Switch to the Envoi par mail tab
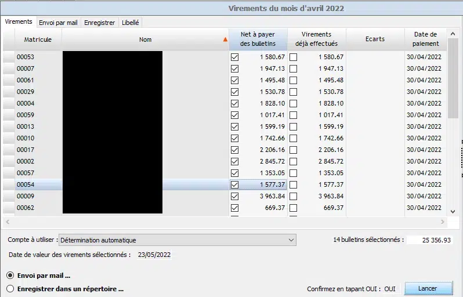Image resolution: width=463 pixels, height=297 pixels. (x=58, y=23)
